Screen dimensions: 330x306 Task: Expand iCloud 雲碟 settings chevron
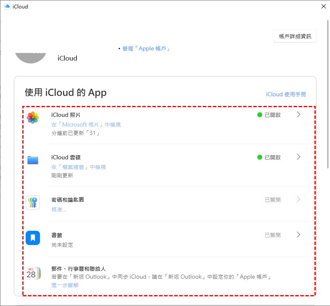298,157
